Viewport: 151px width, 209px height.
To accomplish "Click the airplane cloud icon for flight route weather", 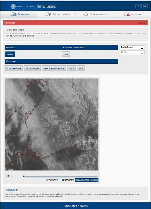I will coord(86,14).
